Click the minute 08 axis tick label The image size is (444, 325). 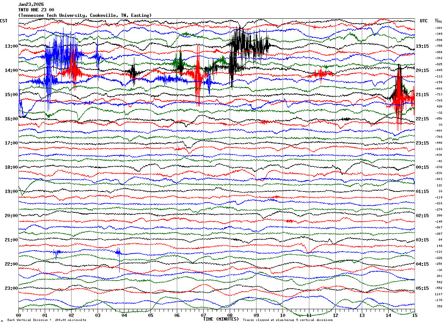pyautogui.click(x=230, y=315)
